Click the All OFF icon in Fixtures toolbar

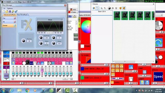[x=113, y=8]
